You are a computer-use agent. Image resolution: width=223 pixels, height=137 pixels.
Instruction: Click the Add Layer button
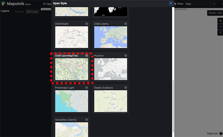(x=32, y=11)
